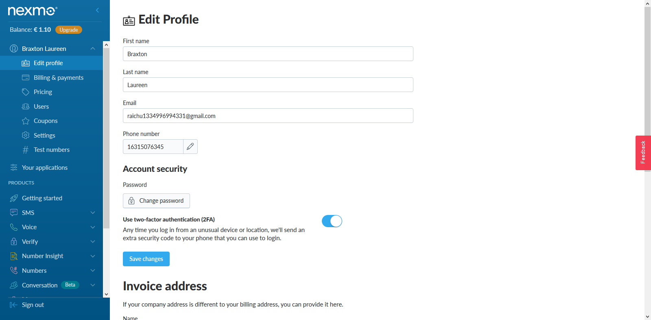This screenshot has width=651, height=320.
Task: Click the Pricing tag icon
Action: tap(26, 92)
